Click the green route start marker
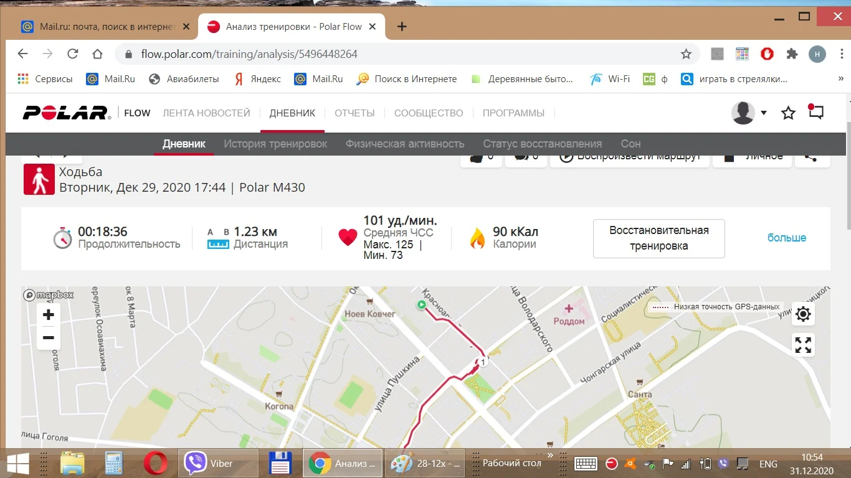The height and width of the screenshot is (478, 851). click(x=421, y=304)
